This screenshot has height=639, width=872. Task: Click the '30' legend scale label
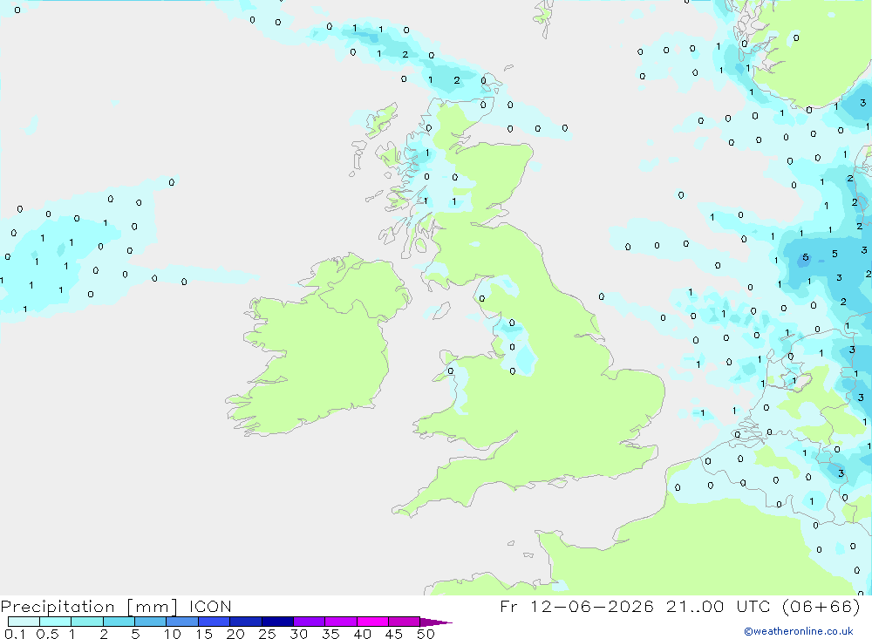pyautogui.click(x=298, y=634)
